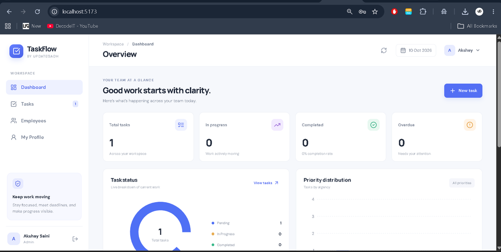Click the browser profile avatar

pyautogui.click(x=479, y=12)
